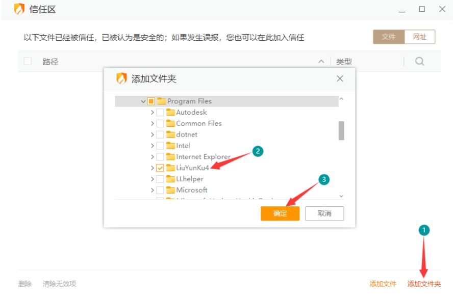Image resolution: width=453 pixels, height=300 pixels.
Task: Check the Internet Explorer checkbox
Action: [x=160, y=157]
